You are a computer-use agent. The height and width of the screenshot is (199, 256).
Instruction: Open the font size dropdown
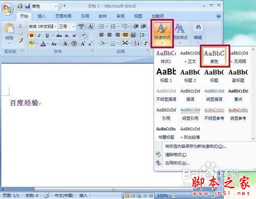coord(74,27)
